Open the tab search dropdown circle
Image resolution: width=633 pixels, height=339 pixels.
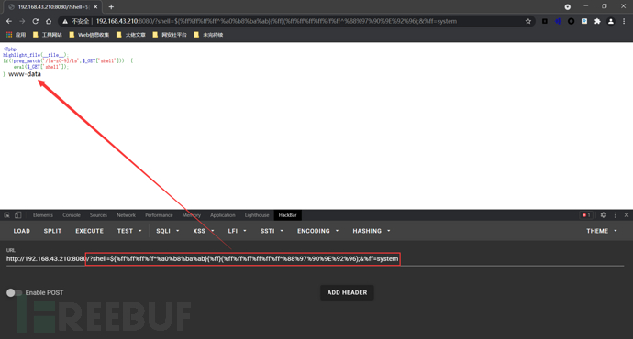click(568, 6)
